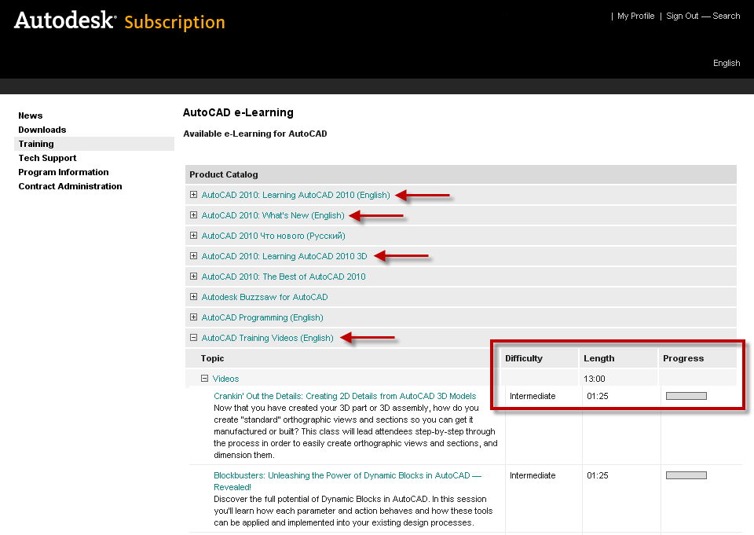Open AutoCAD Programming (English) link

[262, 317]
